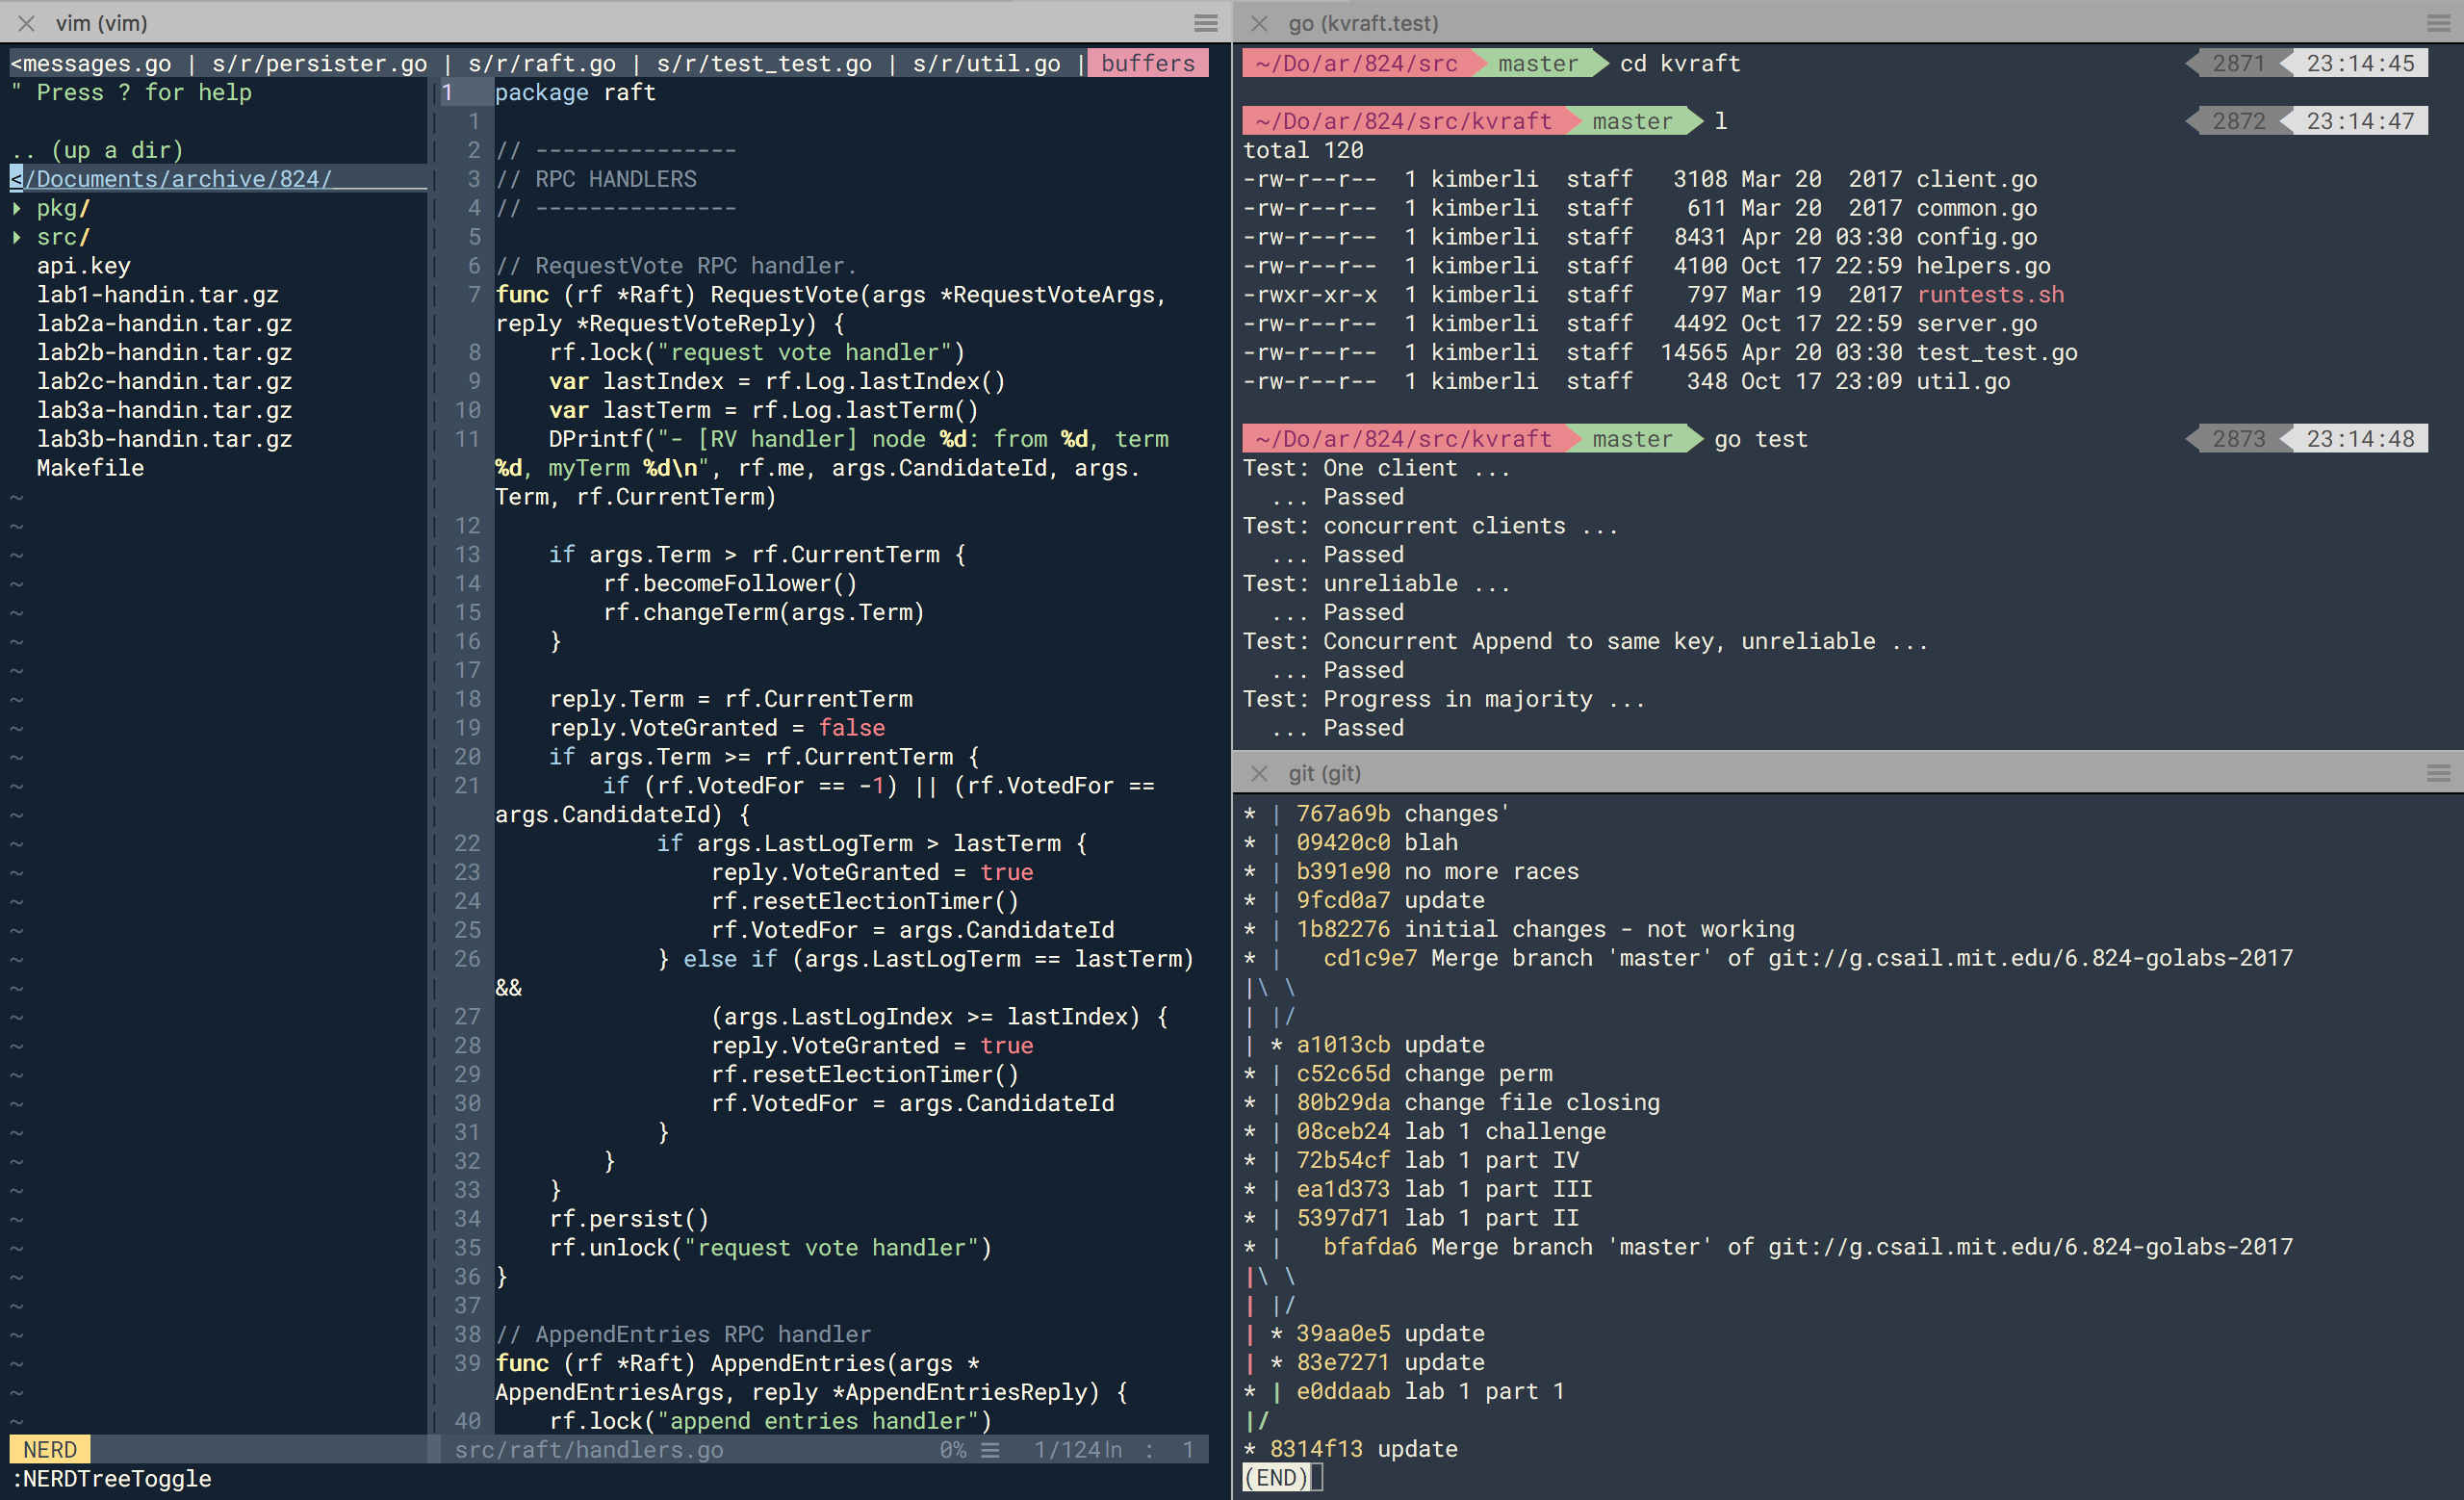Close the vim pane with X icon
Image resolution: width=2464 pixels, height=1500 pixels.
(27, 23)
